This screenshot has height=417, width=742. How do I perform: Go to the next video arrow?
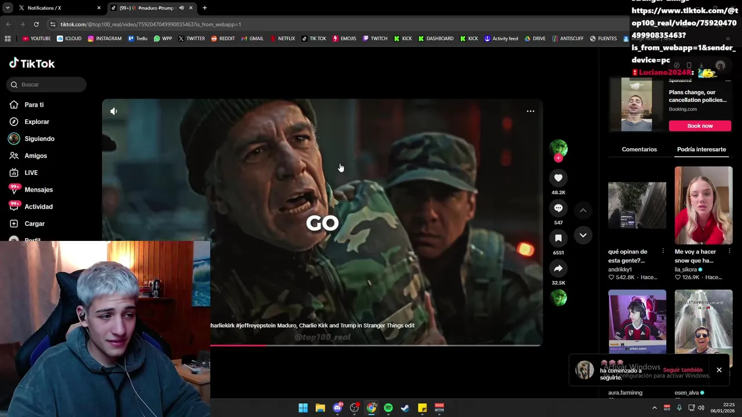coord(583,235)
